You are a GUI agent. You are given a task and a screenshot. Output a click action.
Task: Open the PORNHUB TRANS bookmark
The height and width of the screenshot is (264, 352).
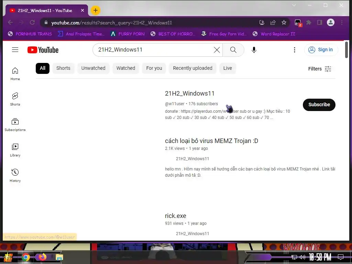tap(30, 34)
